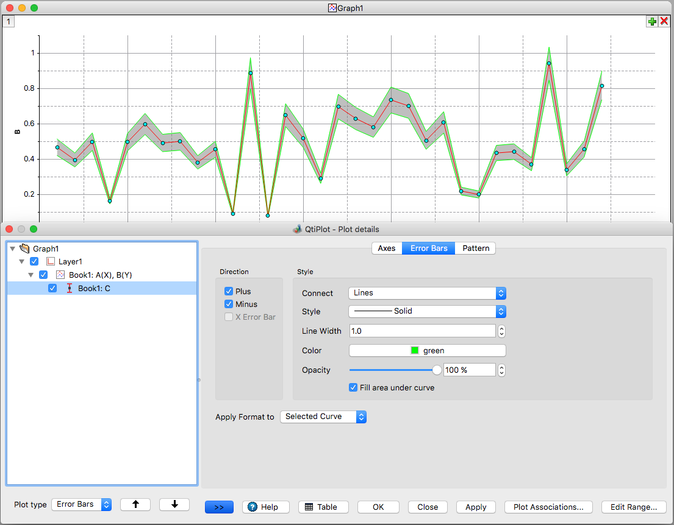Click the green plus add layer icon
Image resolution: width=674 pixels, height=525 pixels.
click(x=652, y=21)
